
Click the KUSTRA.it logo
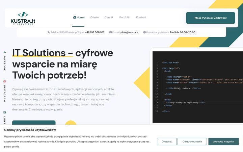[x=23, y=18]
